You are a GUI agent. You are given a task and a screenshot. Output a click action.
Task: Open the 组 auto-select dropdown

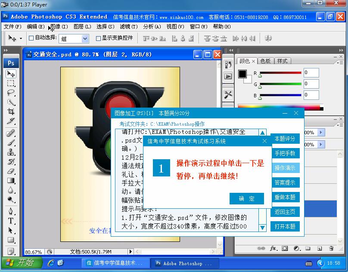pos(84,38)
